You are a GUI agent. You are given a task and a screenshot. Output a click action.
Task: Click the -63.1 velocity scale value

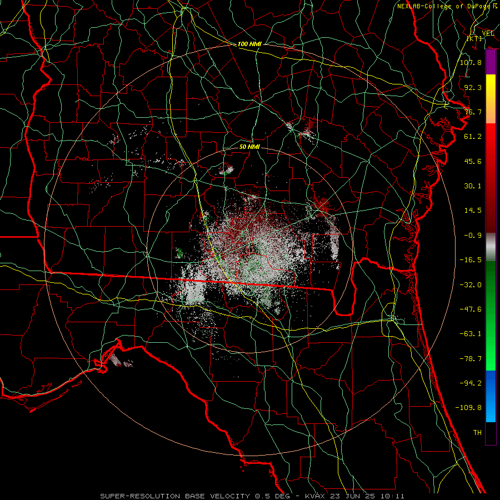[x=471, y=334]
